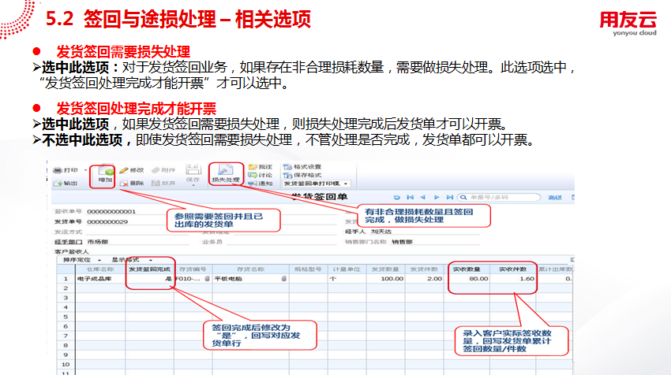Click the 保存格式 save format icon
Screen dimensions: 671x375
pyautogui.click(x=287, y=175)
